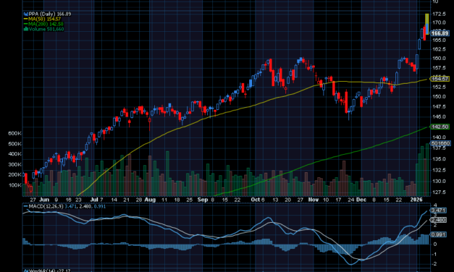
Task: Click the 170.0 price axis label
Action: (439, 22)
